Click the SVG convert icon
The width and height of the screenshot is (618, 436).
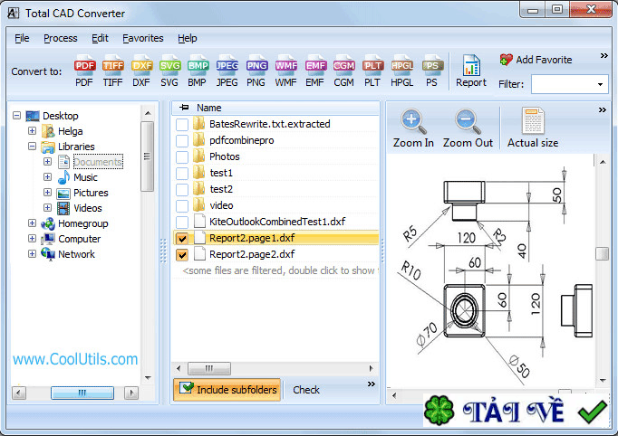tap(169, 71)
